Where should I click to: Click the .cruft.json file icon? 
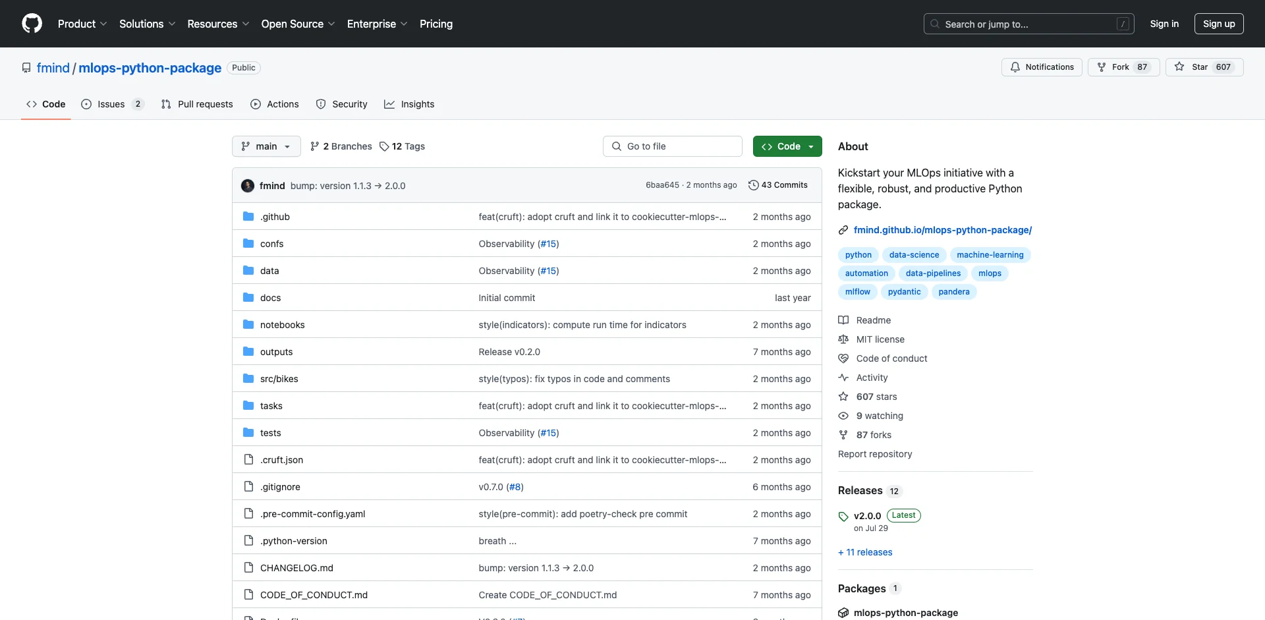point(248,460)
